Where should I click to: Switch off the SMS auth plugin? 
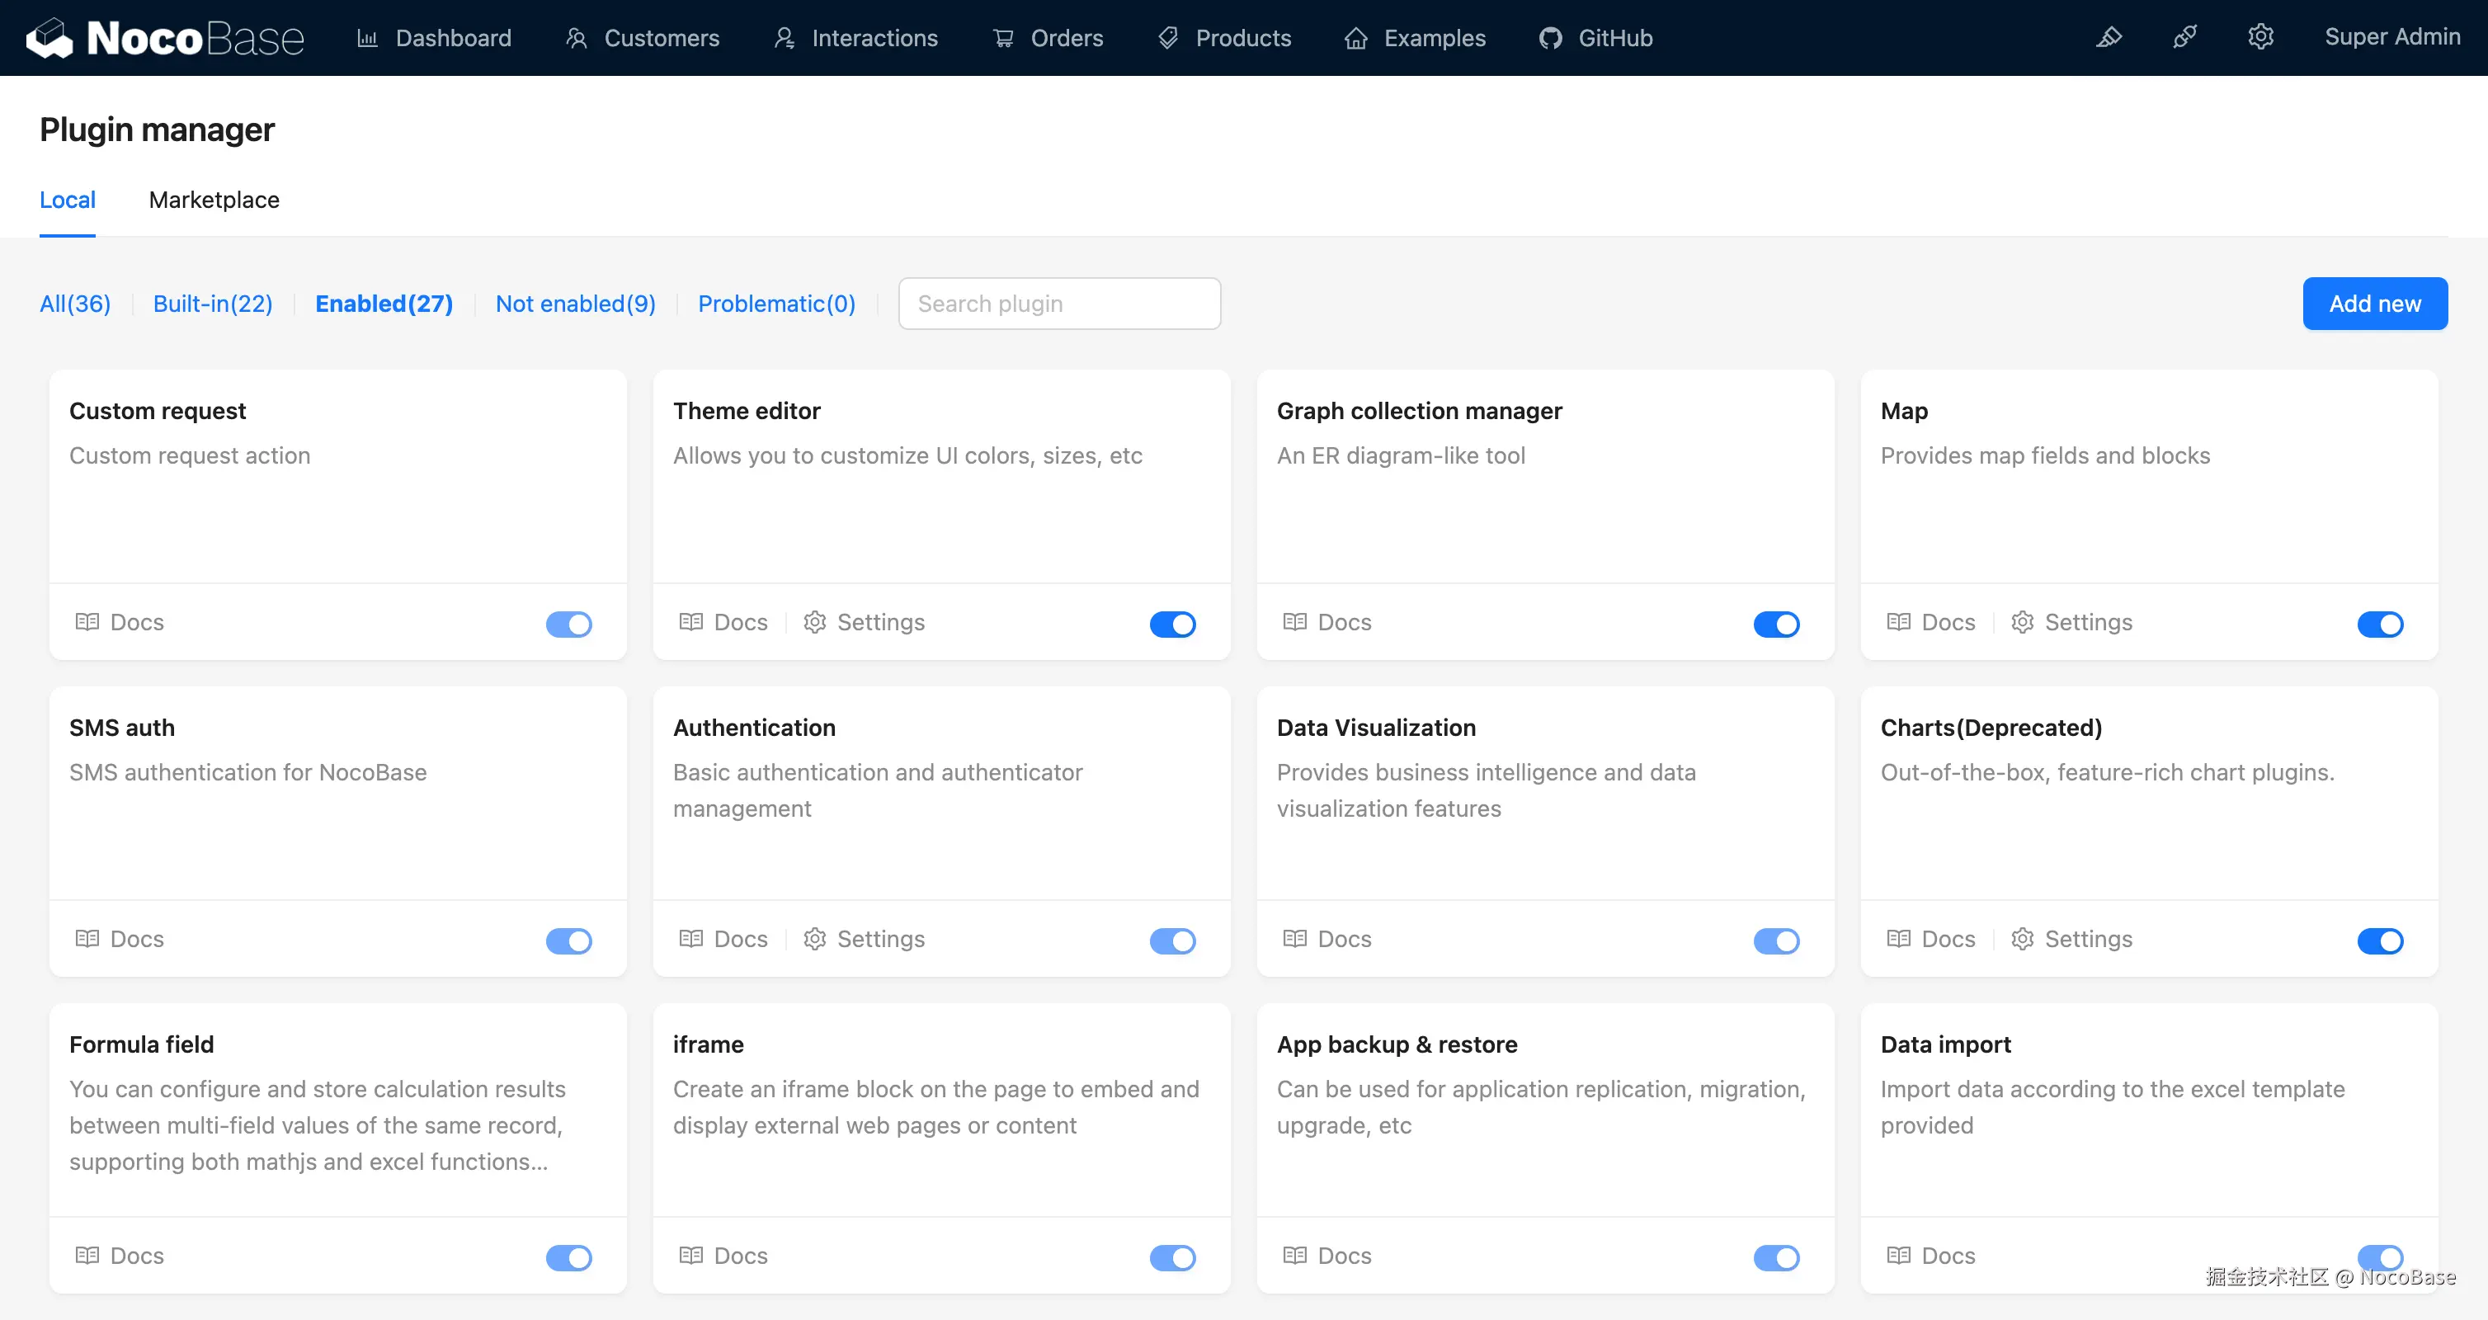pyautogui.click(x=569, y=941)
